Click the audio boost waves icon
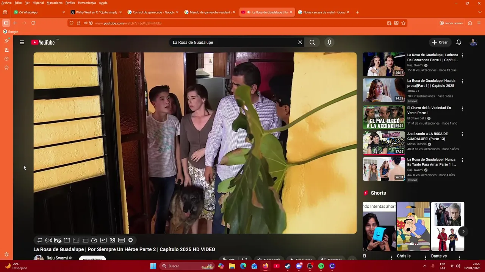 point(48,240)
